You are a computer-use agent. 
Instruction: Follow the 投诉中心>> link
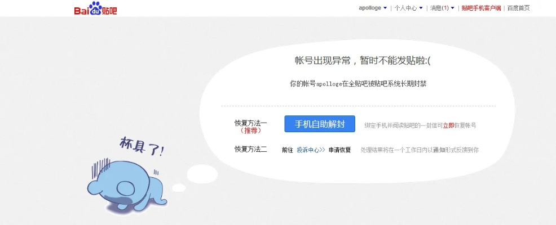311,150
